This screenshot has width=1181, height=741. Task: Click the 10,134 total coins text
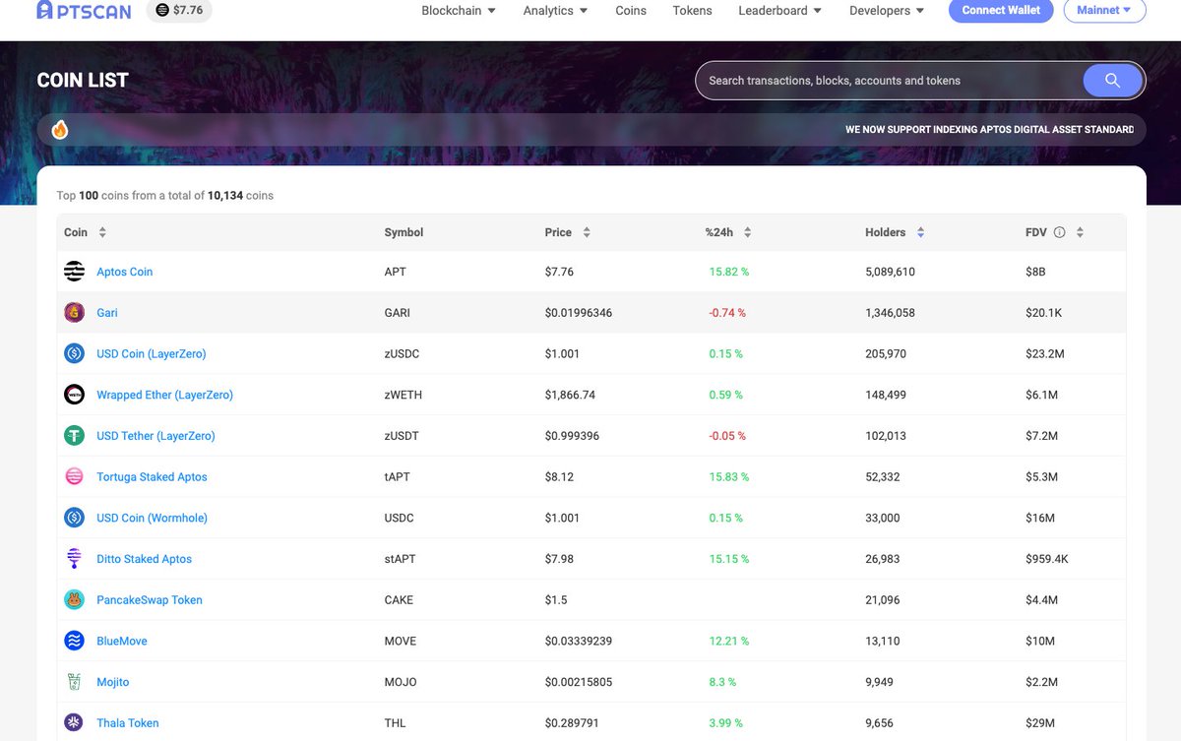coord(225,196)
